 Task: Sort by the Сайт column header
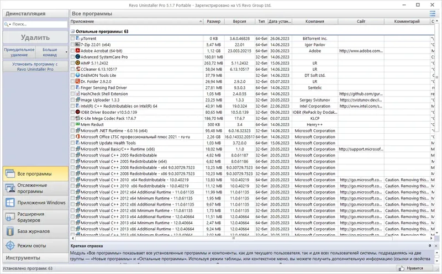[x=361, y=21]
